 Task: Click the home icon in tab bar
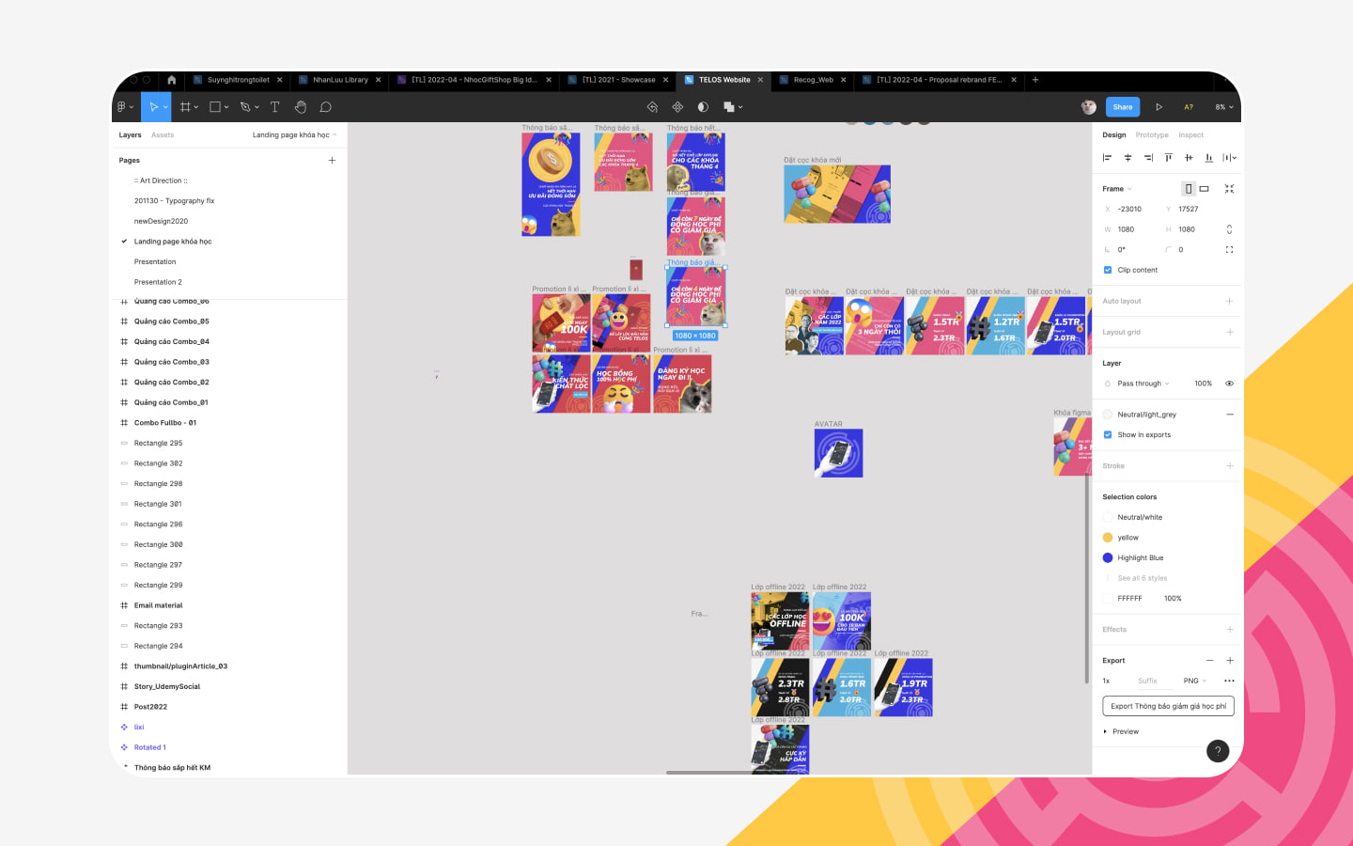[171, 80]
